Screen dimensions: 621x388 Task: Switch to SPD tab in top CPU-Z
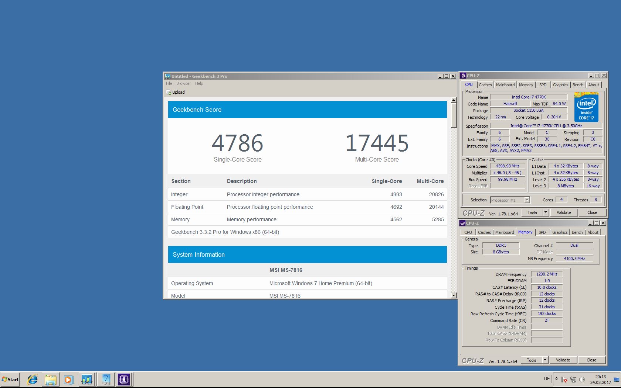click(x=543, y=85)
